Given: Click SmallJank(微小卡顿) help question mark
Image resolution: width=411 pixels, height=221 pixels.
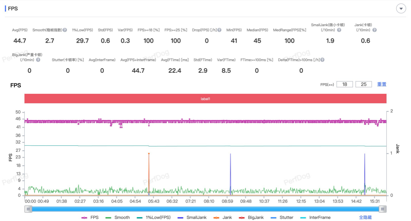Looking at the screenshot, I should coord(339,30).
